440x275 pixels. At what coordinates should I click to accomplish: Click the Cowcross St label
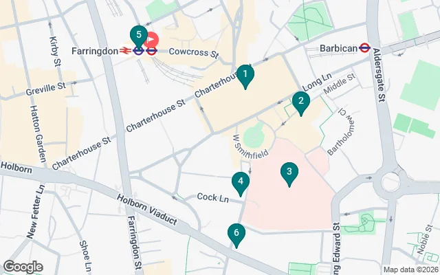coord(194,52)
